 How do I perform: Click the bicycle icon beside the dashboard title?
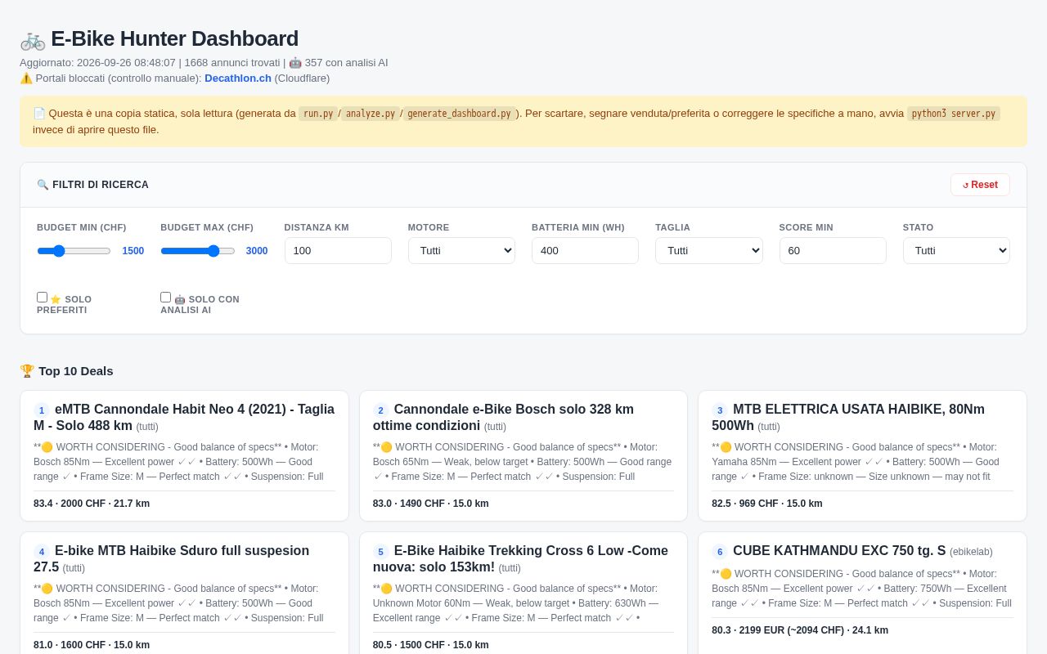click(x=33, y=39)
